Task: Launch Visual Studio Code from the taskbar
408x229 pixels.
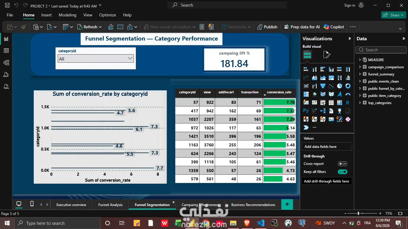Action: pyautogui.click(x=260, y=223)
